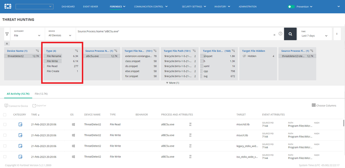Filter by File Rename type

pos(54,56)
